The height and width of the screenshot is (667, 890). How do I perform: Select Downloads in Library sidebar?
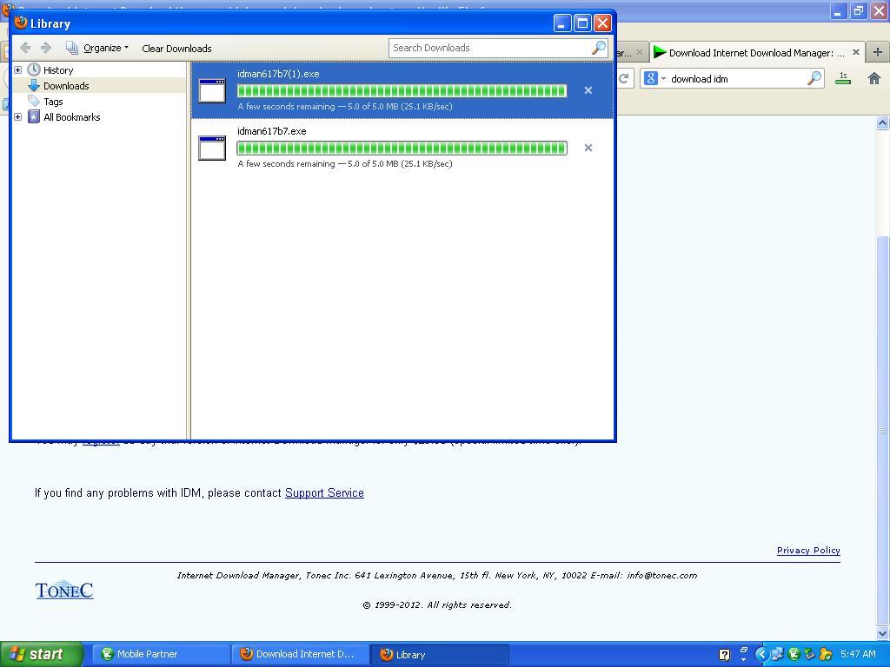point(66,86)
